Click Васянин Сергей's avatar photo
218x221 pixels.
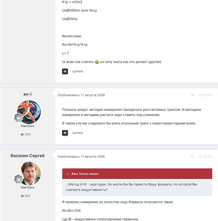[x=29, y=173]
